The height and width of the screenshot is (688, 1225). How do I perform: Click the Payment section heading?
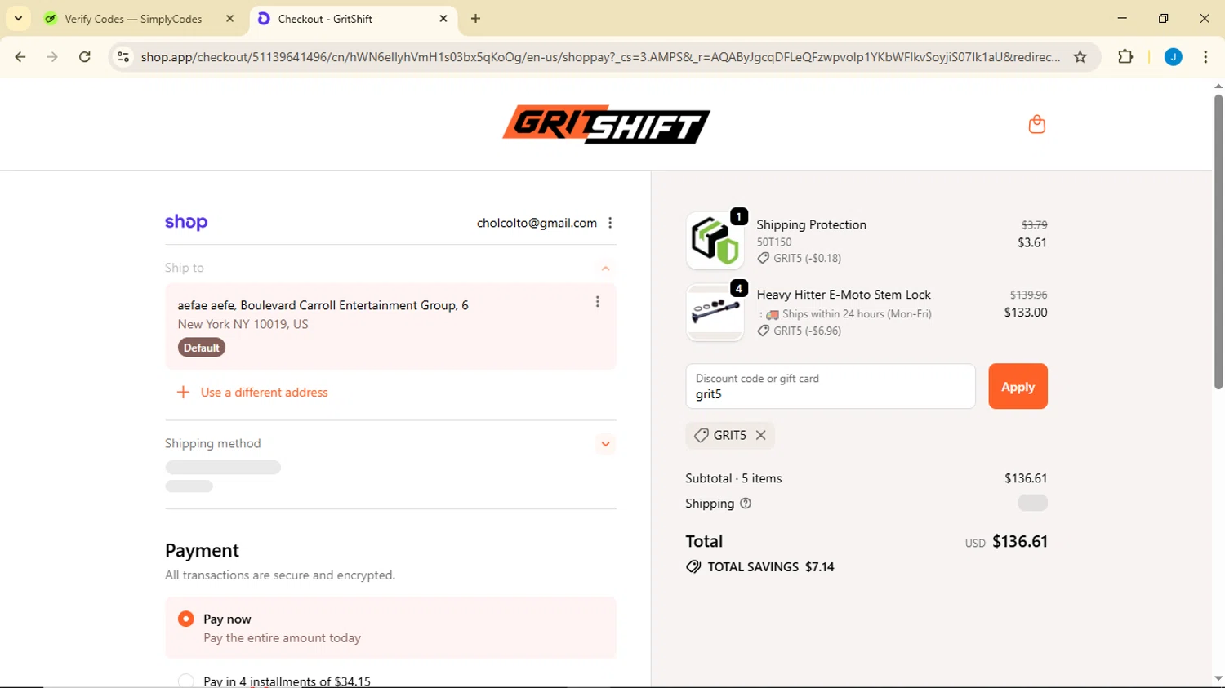202,550
